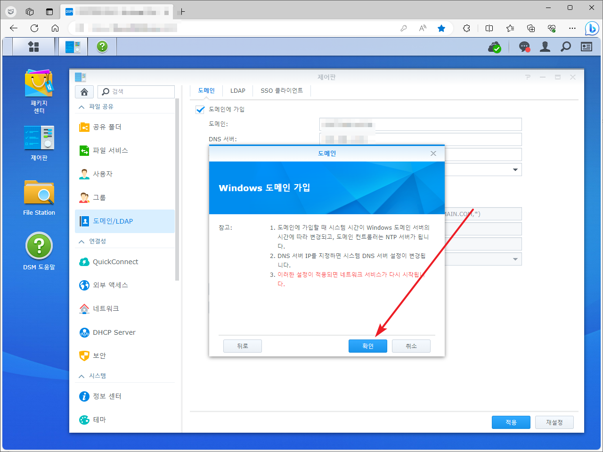
Task: Open the user account options icon
Action: click(545, 47)
